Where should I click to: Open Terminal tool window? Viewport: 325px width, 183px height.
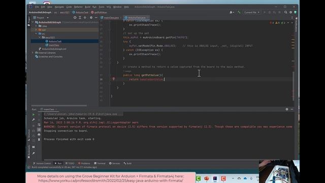pyautogui.click(x=100, y=163)
